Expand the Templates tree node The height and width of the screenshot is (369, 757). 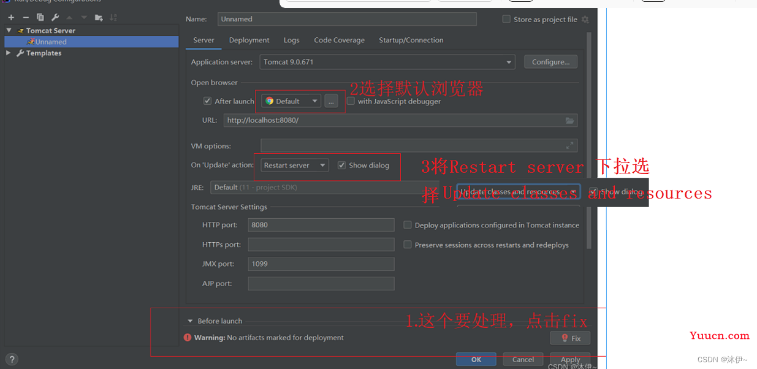click(x=9, y=53)
